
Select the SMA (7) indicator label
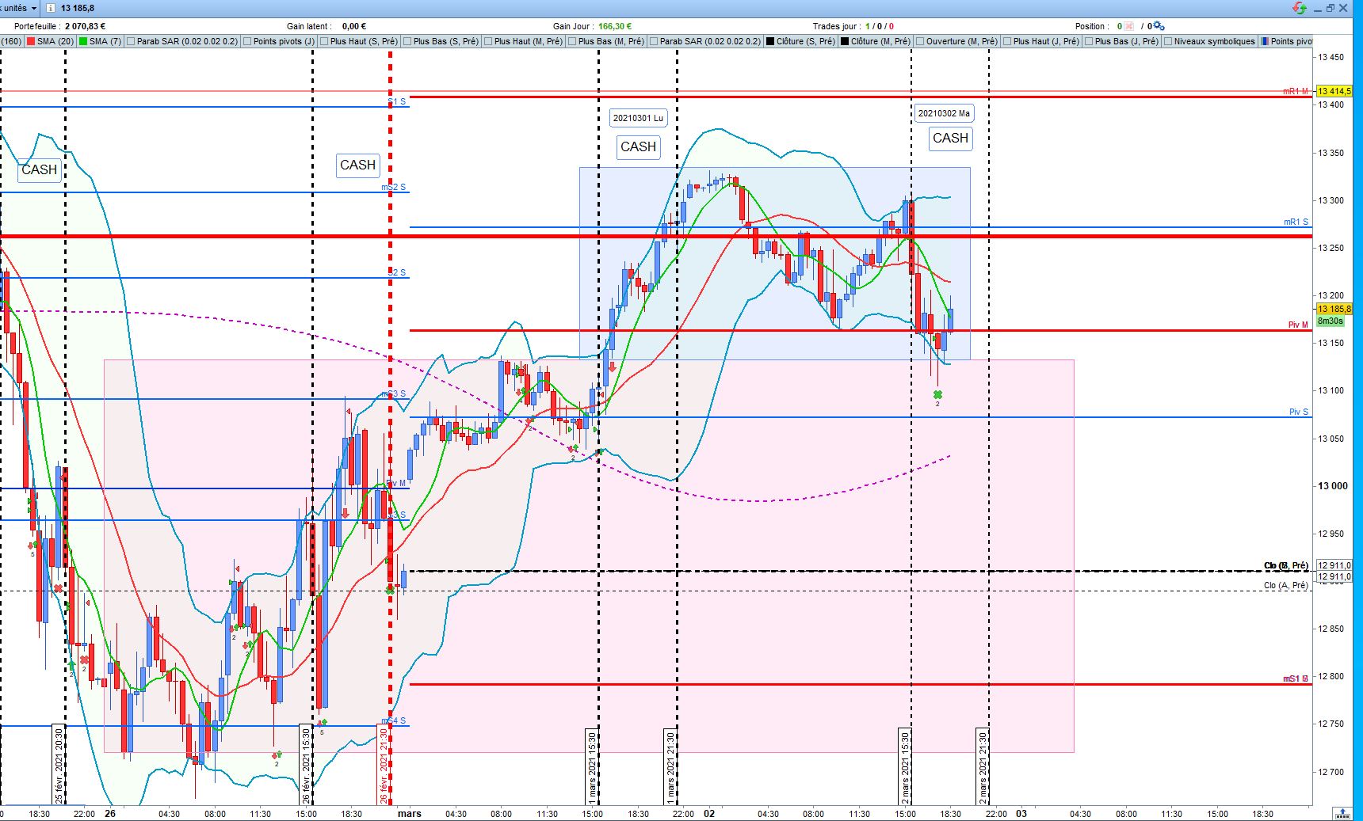coord(105,41)
